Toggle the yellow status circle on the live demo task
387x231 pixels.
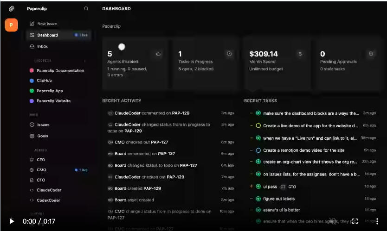point(258,125)
